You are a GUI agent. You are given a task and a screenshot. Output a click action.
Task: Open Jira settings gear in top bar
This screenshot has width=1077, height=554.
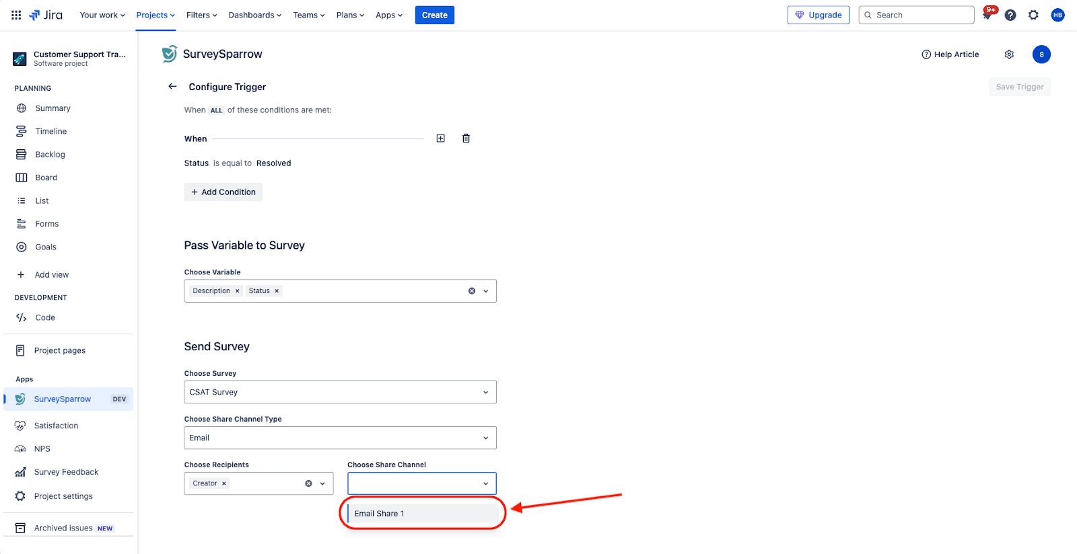(x=1033, y=15)
